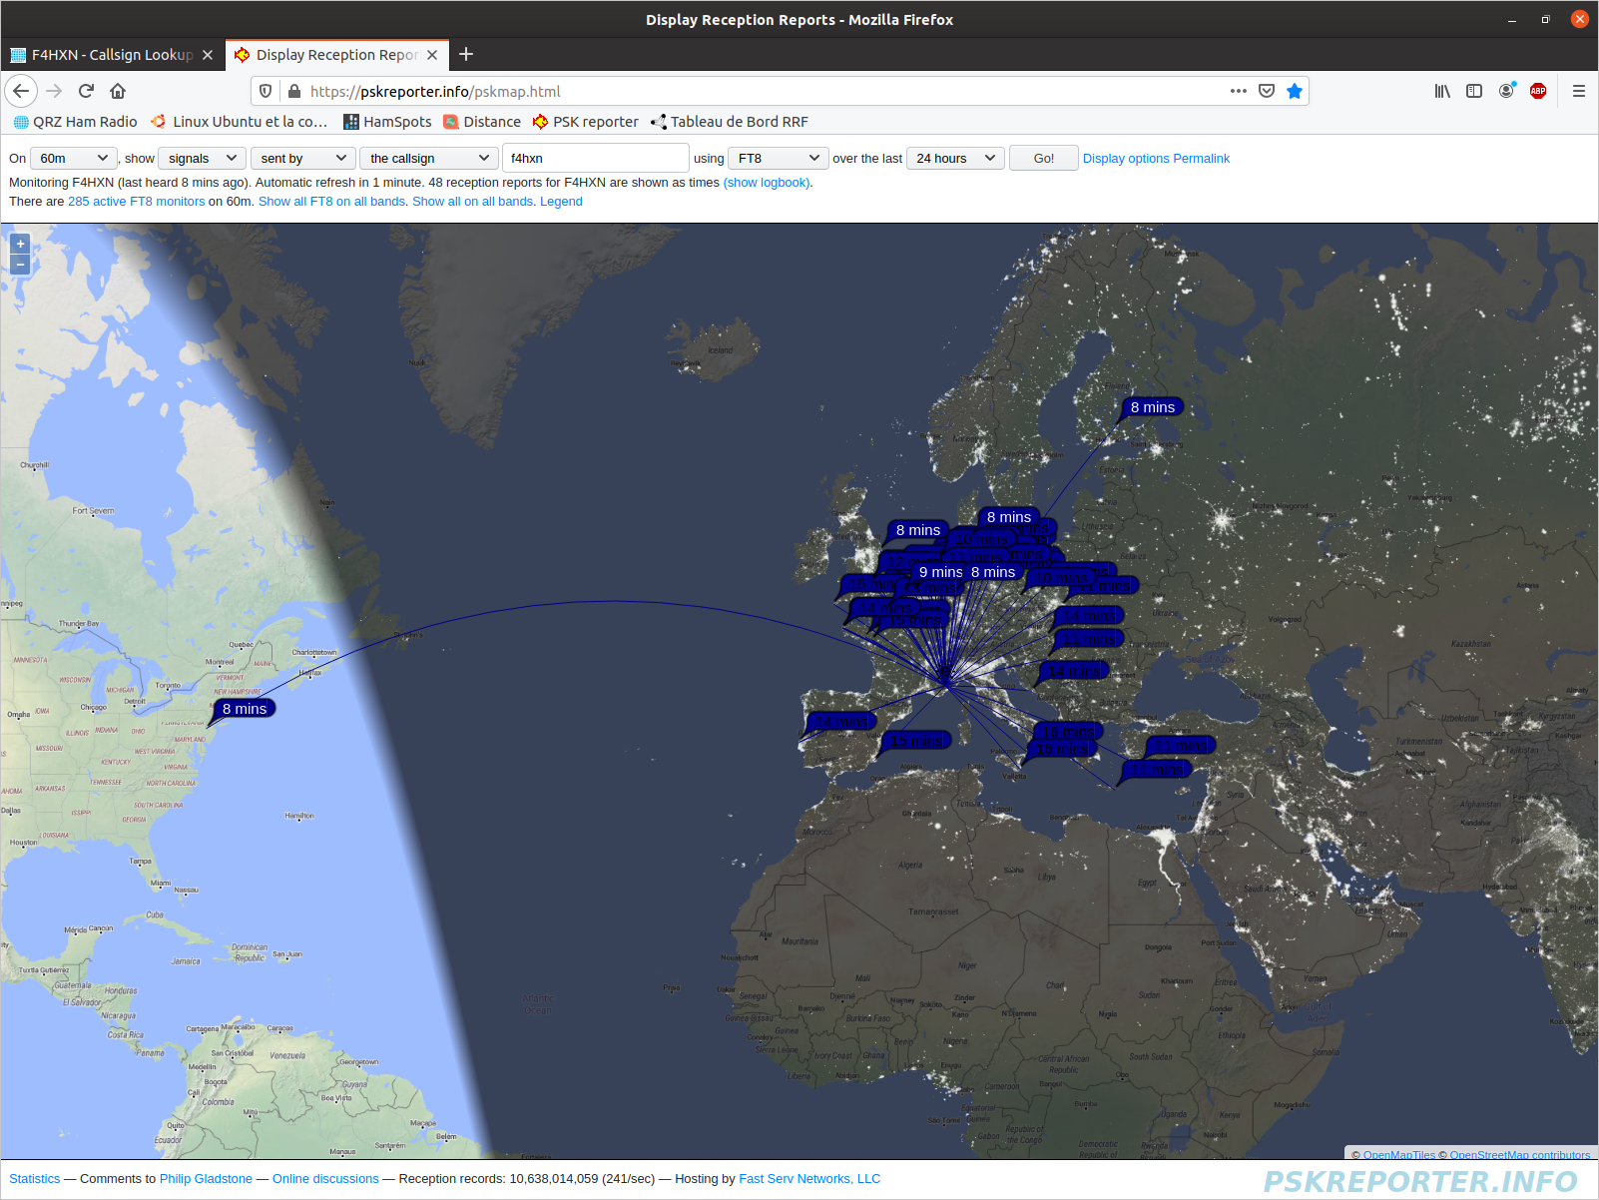Viewport: 1599px width, 1200px height.
Task: Zoom in the map with plus button
Action: (20, 244)
